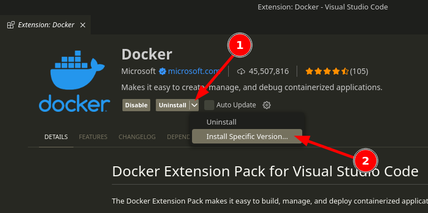Open the partially hidden DEPENDENCIES tab
This screenshot has height=213, width=428.
tap(179, 137)
